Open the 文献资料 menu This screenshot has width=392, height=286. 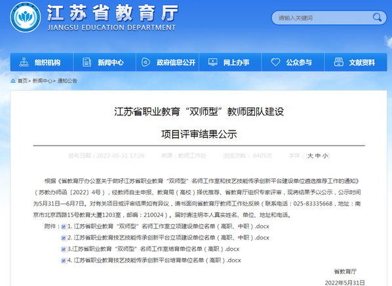tap(355, 62)
